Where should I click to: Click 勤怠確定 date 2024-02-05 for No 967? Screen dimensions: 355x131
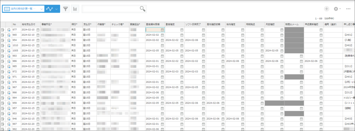[x=171, y=87]
